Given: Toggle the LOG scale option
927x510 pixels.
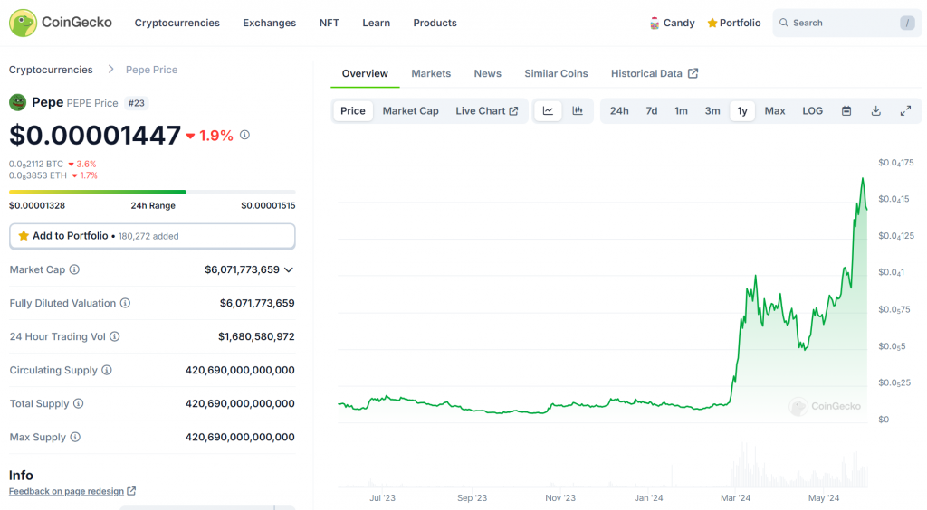Looking at the screenshot, I should [812, 111].
